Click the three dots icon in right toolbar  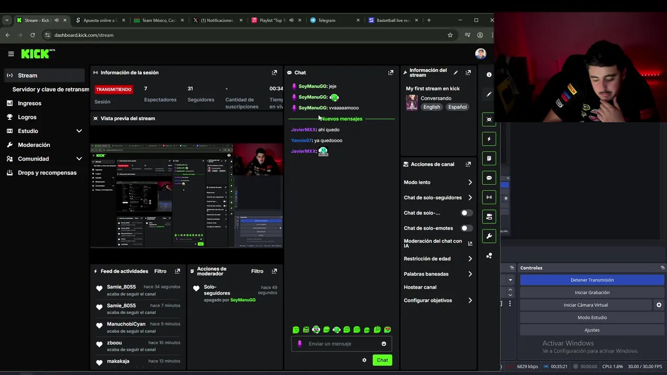tap(489, 256)
